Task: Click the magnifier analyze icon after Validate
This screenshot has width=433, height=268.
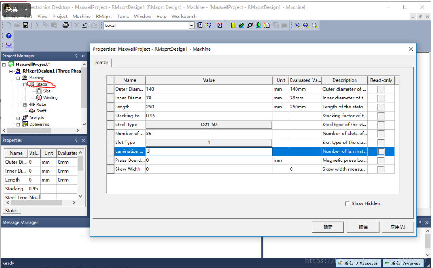Action: point(250,25)
